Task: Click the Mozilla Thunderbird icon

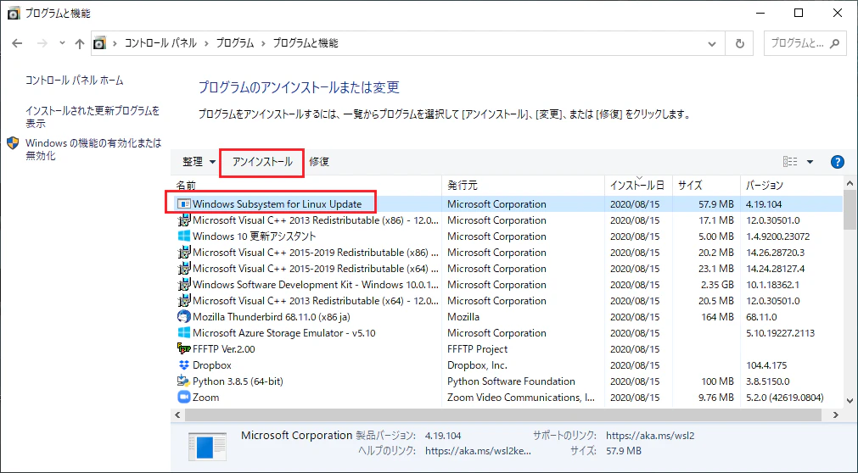Action: click(x=184, y=317)
